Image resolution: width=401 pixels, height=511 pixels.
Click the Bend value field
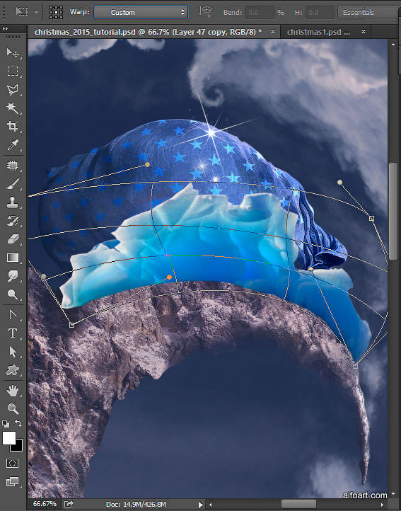260,12
